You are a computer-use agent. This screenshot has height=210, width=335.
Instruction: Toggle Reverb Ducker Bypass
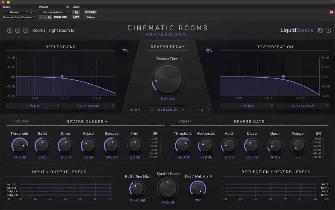(x=20, y=121)
